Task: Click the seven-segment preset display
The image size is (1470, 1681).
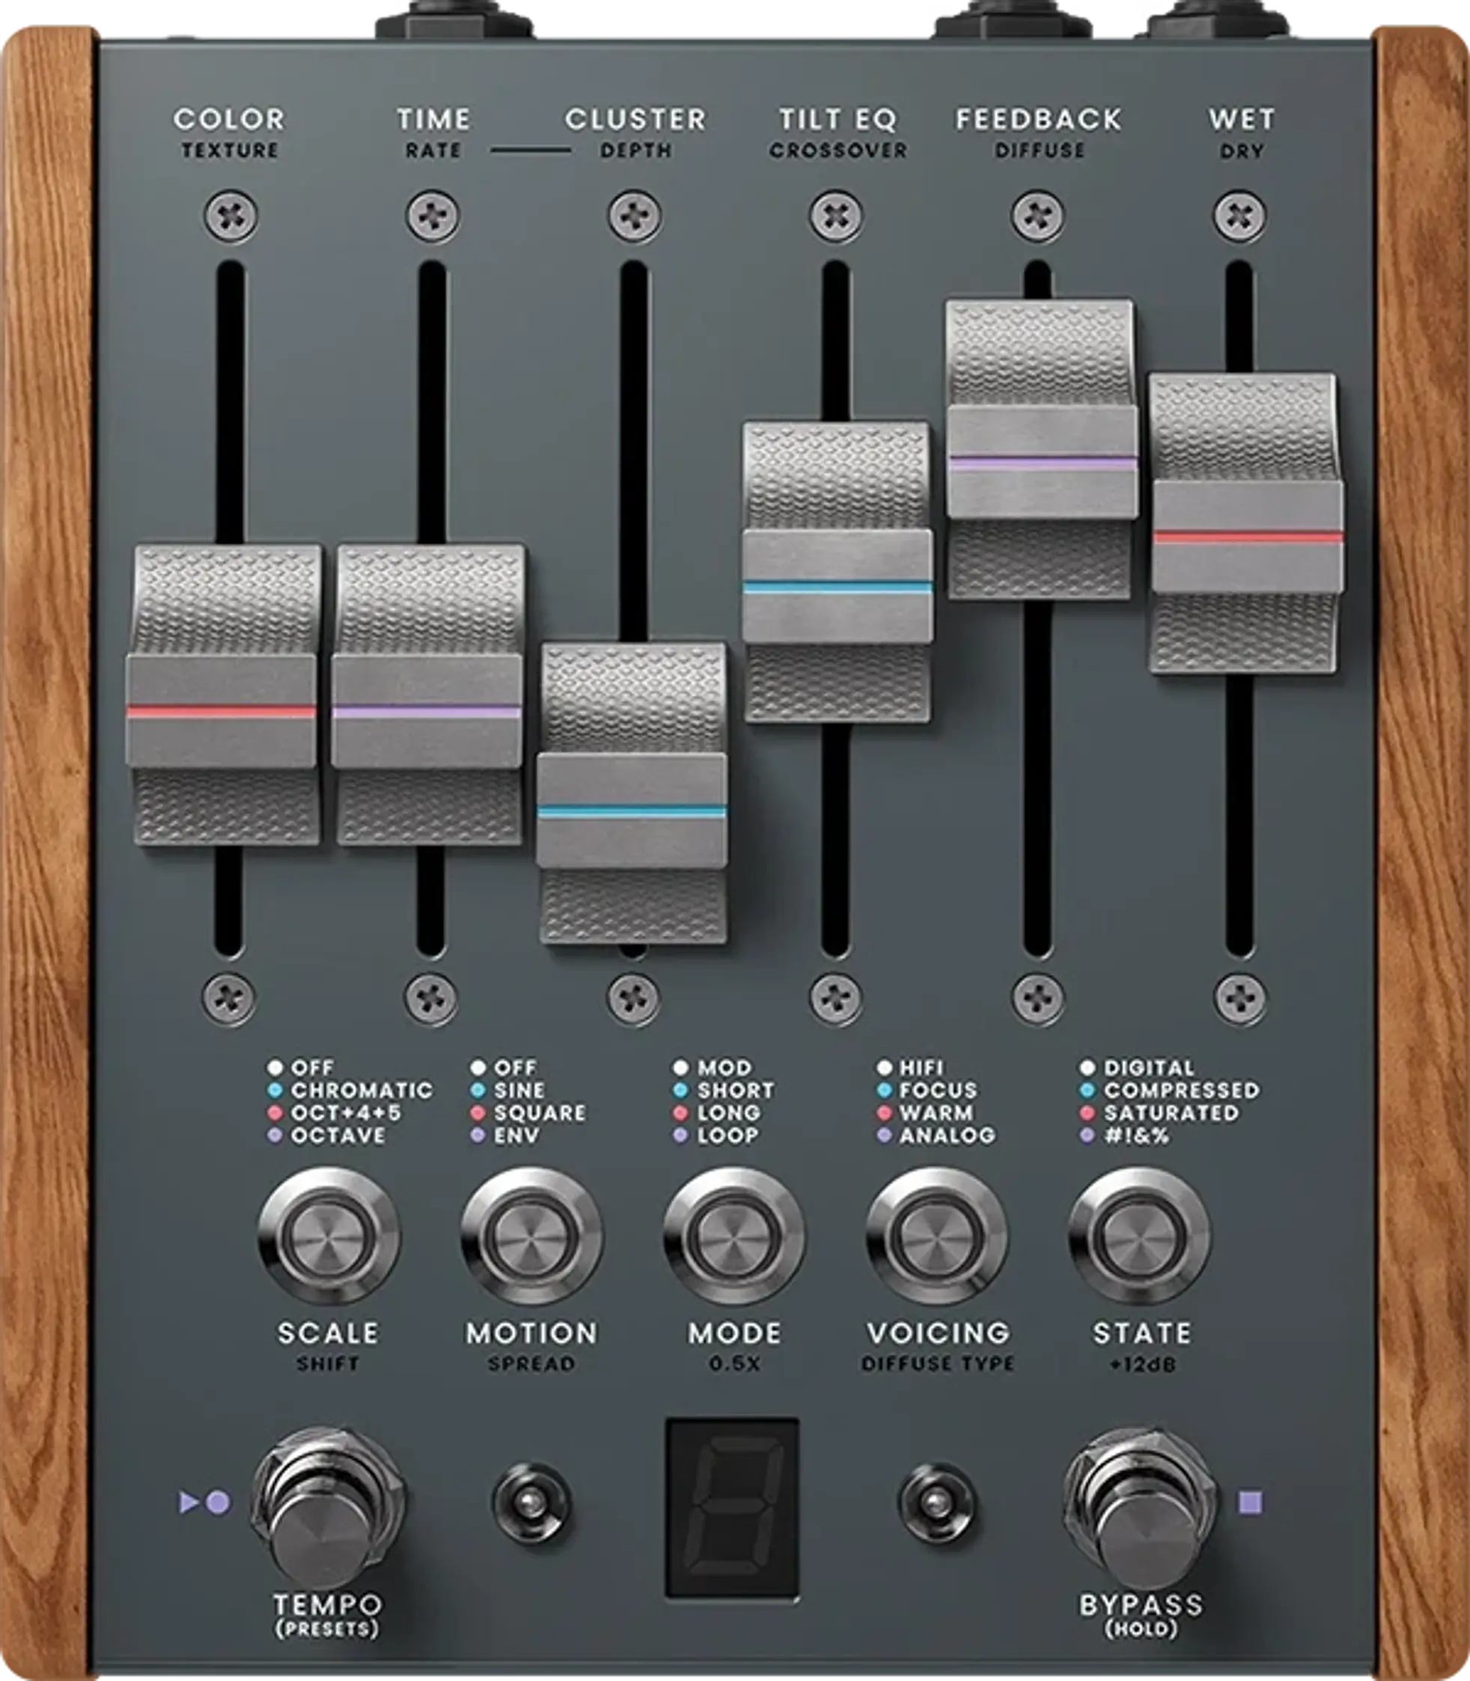Action: click(733, 1508)
